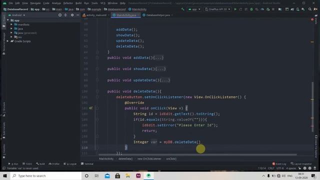The height and width of the screenshot is (180, 320).
Task: Open the OnePlus API 30 device dropdown
Action: (217, 9)
